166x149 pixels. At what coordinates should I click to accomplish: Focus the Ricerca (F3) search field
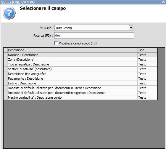(94, 35)
